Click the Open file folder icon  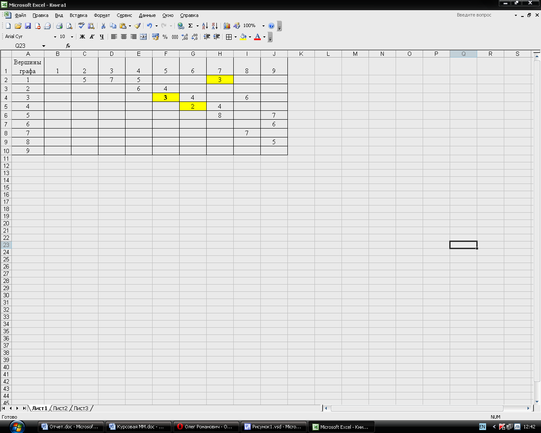(18, 26)
